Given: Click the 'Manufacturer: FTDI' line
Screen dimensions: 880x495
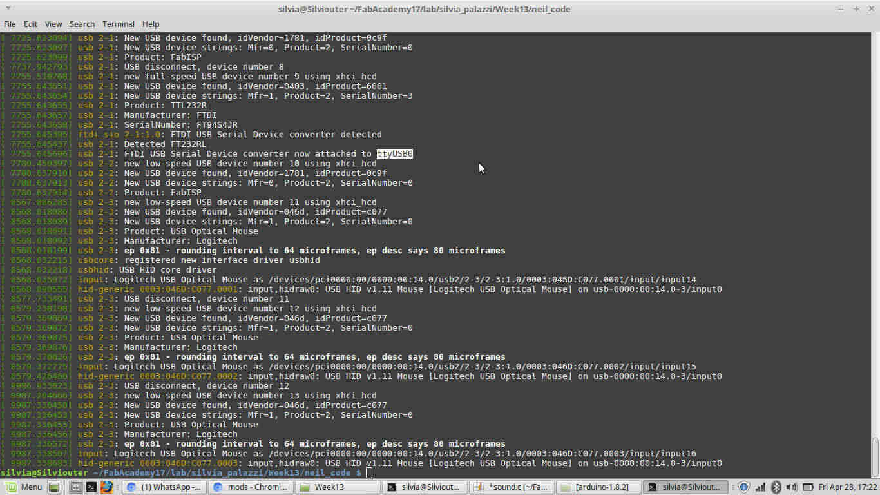Looking at the screenshot, I should [x=171, y=115].
